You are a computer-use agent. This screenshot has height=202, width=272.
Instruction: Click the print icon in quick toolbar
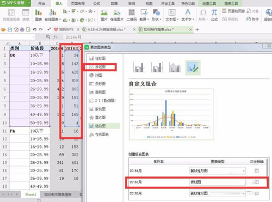pyautogui.click(x=22, y=29)
